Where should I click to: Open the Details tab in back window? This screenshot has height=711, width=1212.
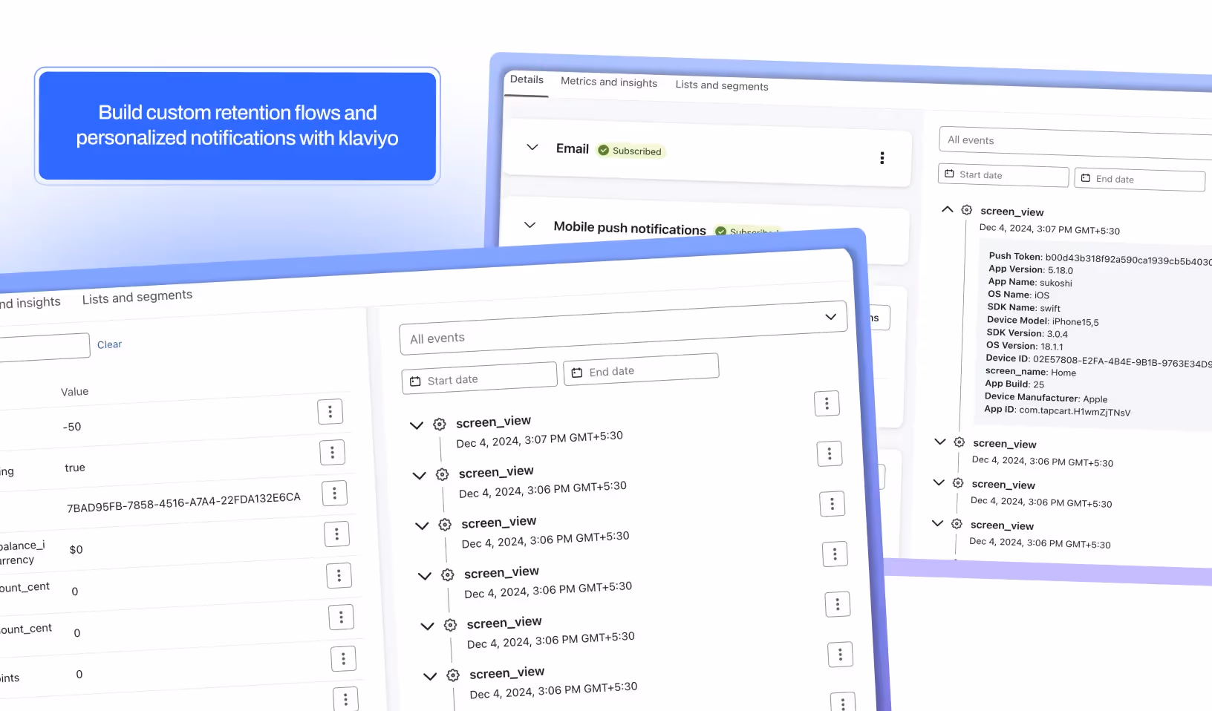[527, 79]
